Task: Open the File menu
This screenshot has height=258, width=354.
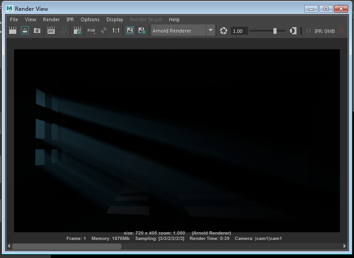Action: point(14,20)
